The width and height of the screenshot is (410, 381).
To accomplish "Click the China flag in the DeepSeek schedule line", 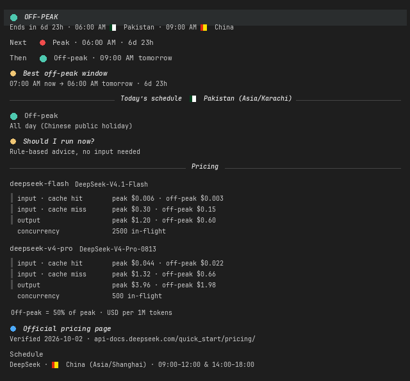I will [x=55, y=365].
